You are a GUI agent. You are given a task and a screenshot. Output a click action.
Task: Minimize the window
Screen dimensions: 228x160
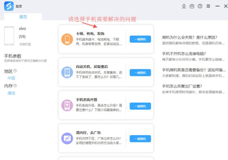click(x=217, y=6)
